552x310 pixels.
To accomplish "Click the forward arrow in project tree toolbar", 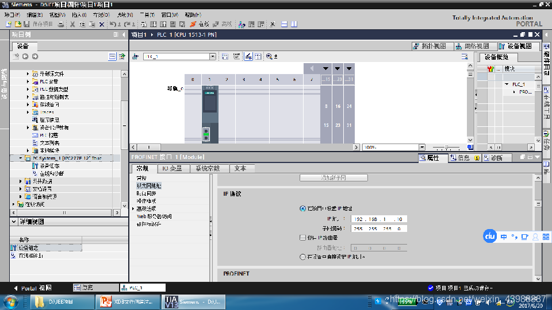I will pyautogui.click(x=35, y=57).
